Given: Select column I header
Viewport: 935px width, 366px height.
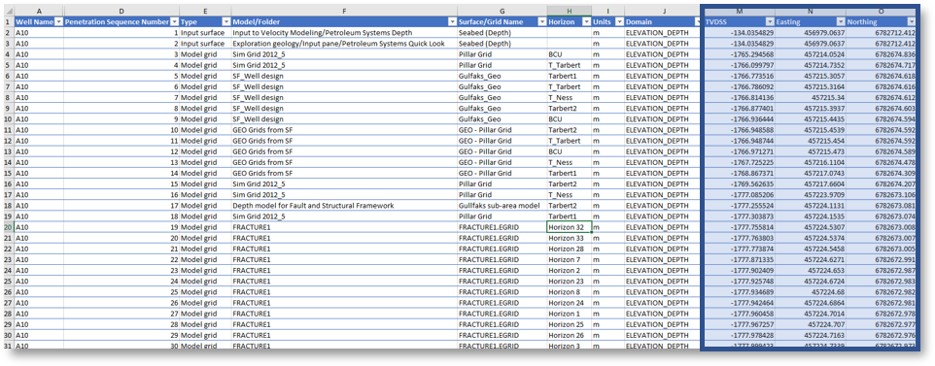Looking at the screenshot, I should (x=607, y=12).
